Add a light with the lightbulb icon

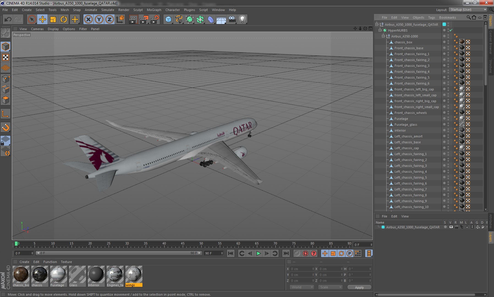[x=242, y=20]
